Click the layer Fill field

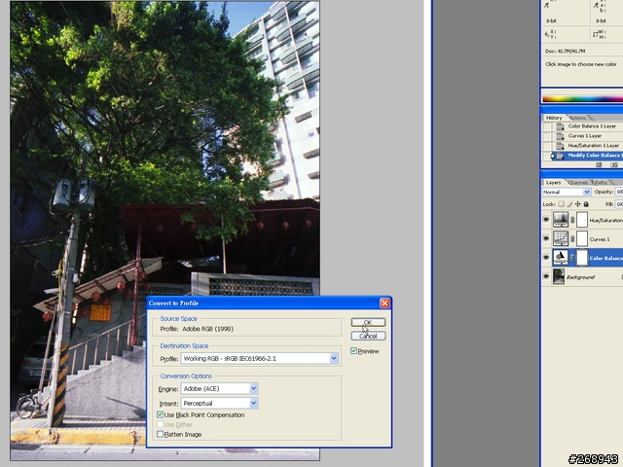619,204
